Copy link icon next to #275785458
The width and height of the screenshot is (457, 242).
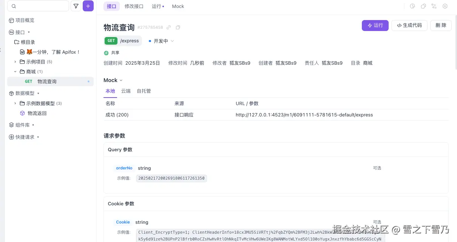[x=169, y=28]
